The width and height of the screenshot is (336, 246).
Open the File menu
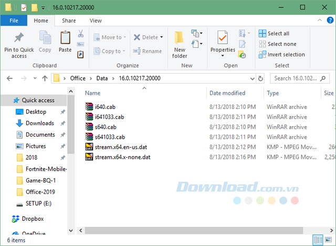(x=14, y=20)
